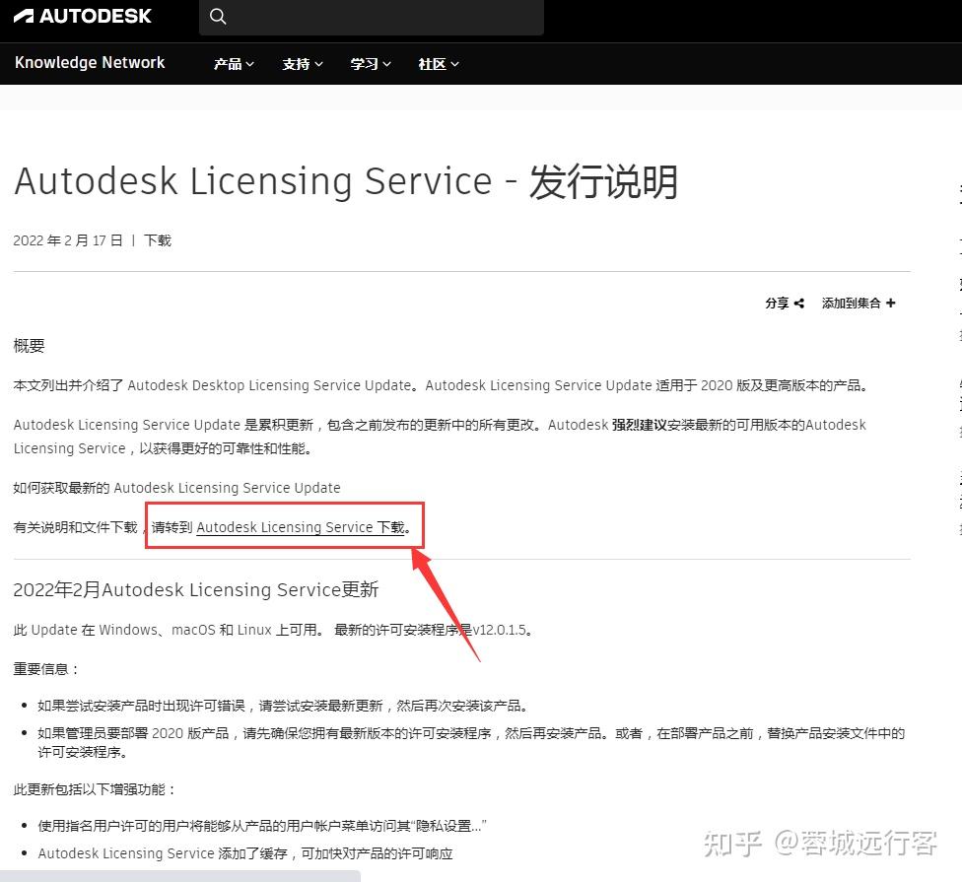Select the search input field icon area
The image size is (962, 882).
217,17
